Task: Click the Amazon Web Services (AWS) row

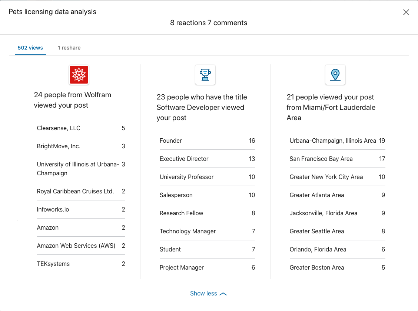Action: [81, 246]
